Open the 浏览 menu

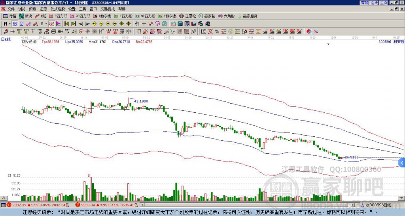coord(22,9)
